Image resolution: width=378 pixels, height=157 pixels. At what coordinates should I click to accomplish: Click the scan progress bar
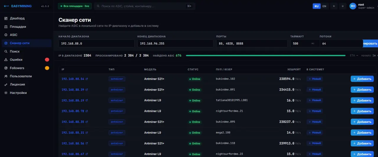click(265, 55)
